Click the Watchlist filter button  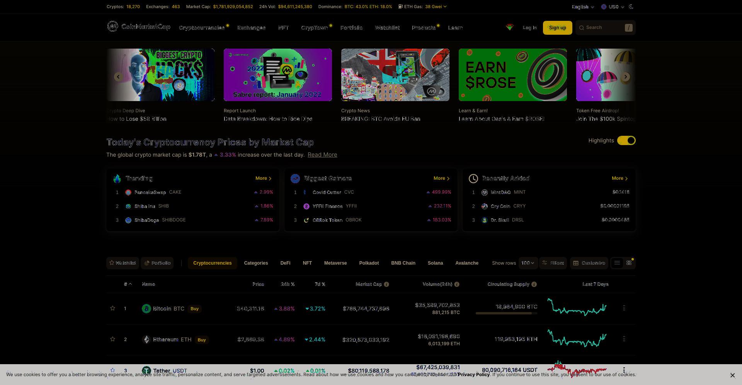(x=123, y=263)
